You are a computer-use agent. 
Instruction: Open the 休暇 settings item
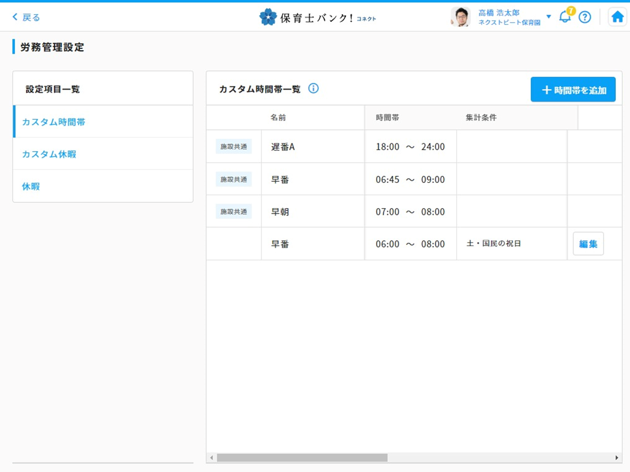point(31,186)
